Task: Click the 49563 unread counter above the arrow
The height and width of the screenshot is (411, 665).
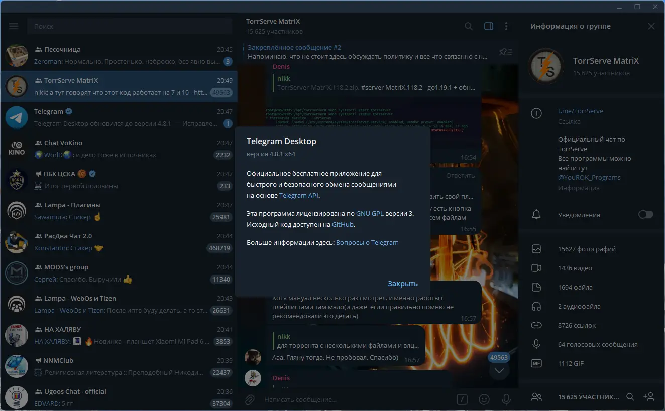Action: (x=498, y=358)
